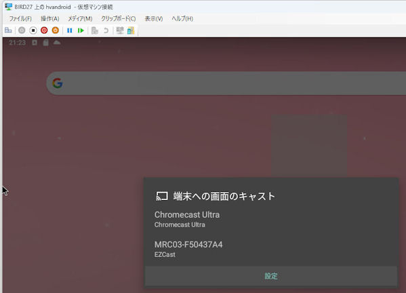Click the Enhanced Session monitor icon
Image resolution: width=406 pixels, height=293 pixels.
[x=119, y=31]
